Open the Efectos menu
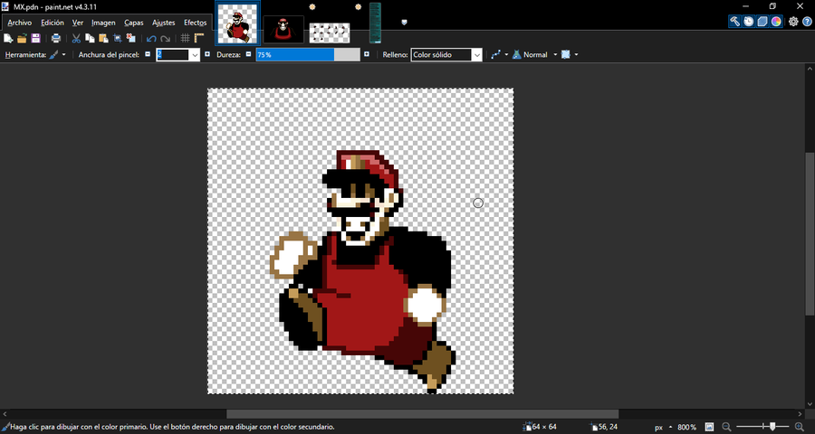Viewport: 815px width, 434px height. [195, 23]
